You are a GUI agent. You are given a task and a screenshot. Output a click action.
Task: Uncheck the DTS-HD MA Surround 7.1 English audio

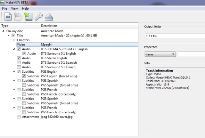pos(19,49)
